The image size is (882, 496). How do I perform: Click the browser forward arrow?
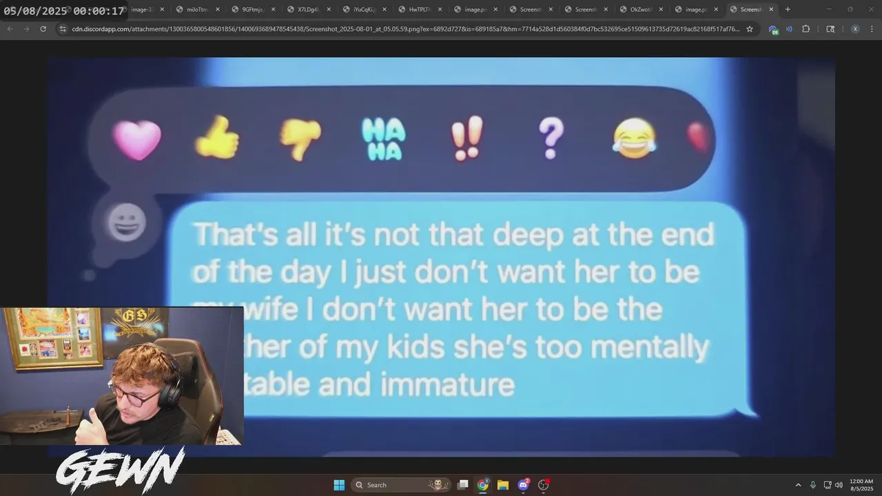pyautogui.click(x=26, y=29)
